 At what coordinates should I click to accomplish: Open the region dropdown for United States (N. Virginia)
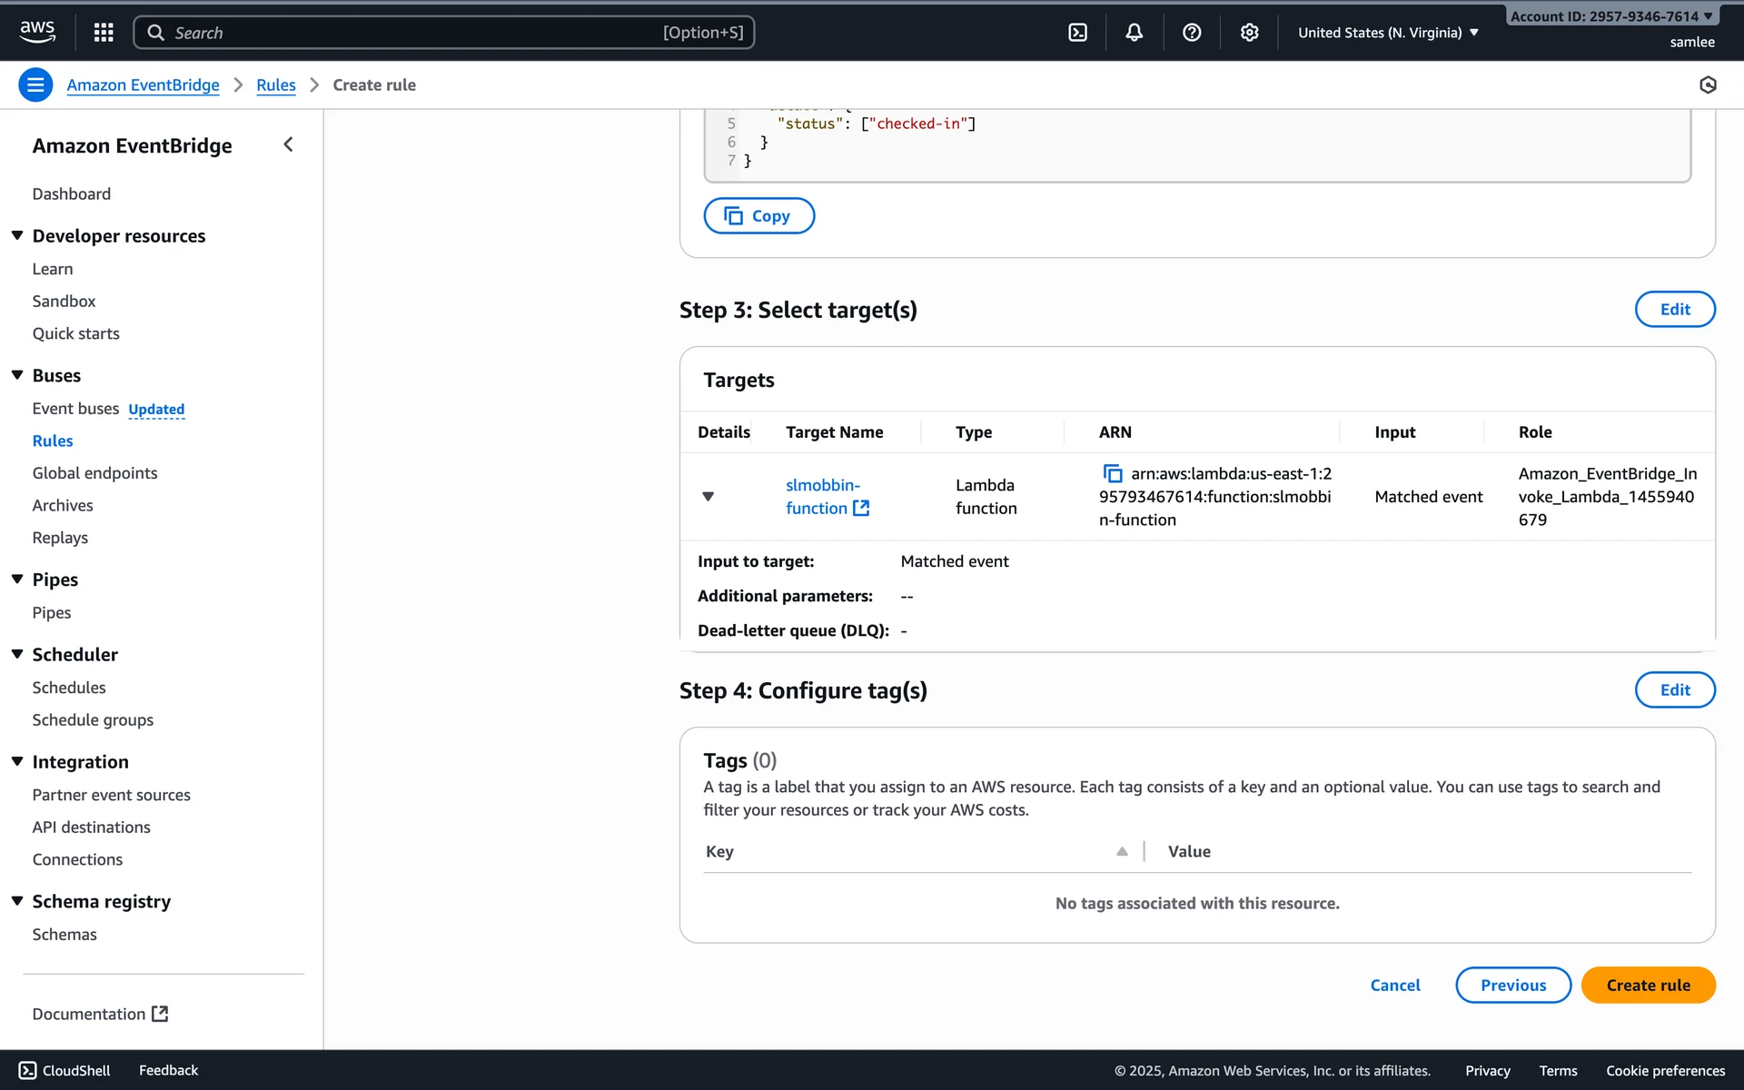click(1388, 33)
